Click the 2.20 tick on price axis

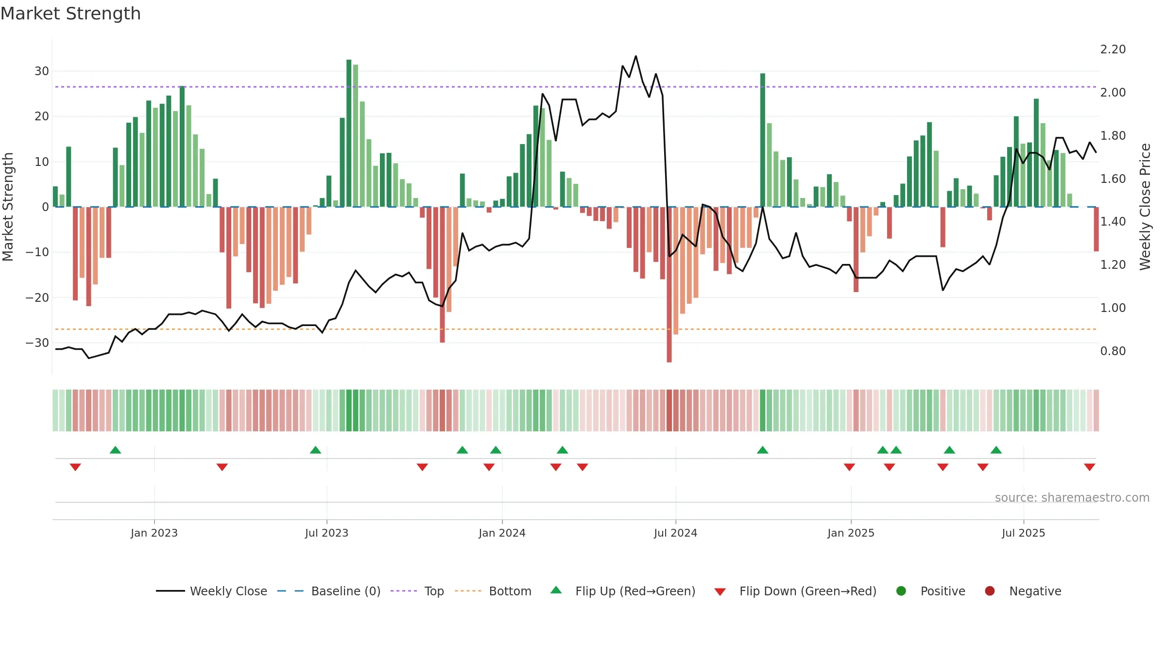[x=1113, y=49]
